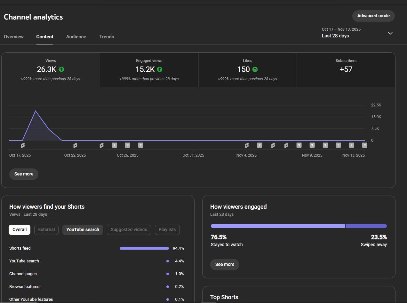Open the '2' badge just right of the Oct 26 badge

140,145
